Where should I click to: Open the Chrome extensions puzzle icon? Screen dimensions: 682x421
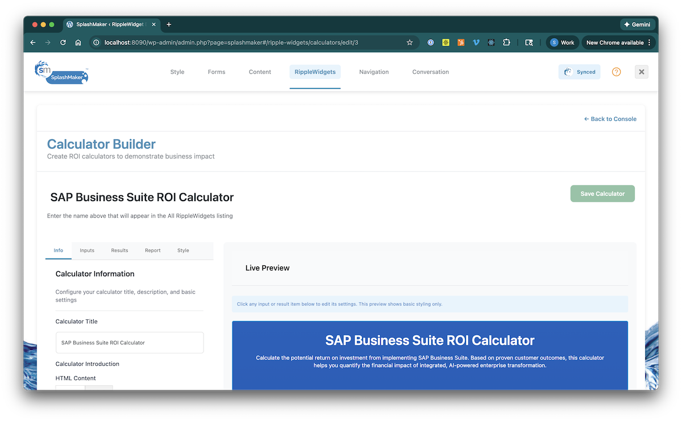point(506,43)
